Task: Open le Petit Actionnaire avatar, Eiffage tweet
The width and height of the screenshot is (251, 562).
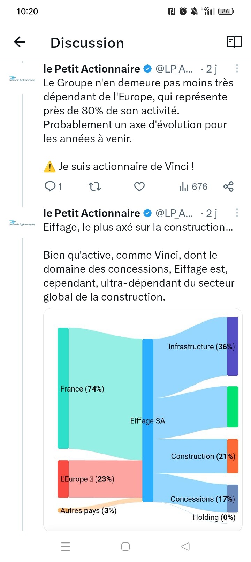Action: pos(22,223)
